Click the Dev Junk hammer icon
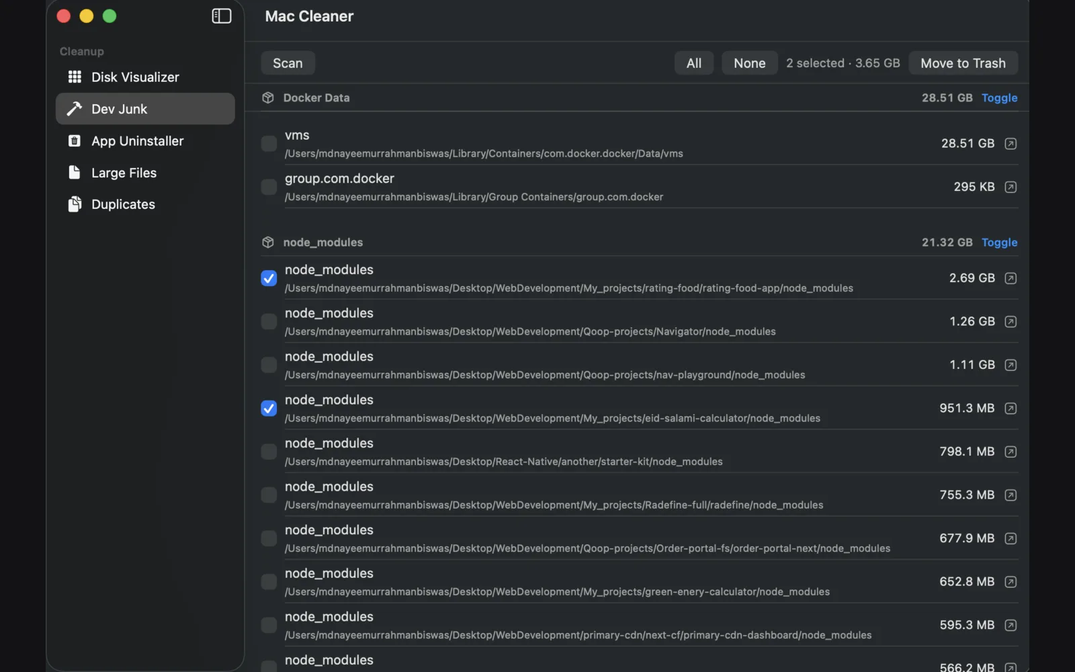Screen dimensions: 1075x672 pyautogui.click(x=75, y=109)
